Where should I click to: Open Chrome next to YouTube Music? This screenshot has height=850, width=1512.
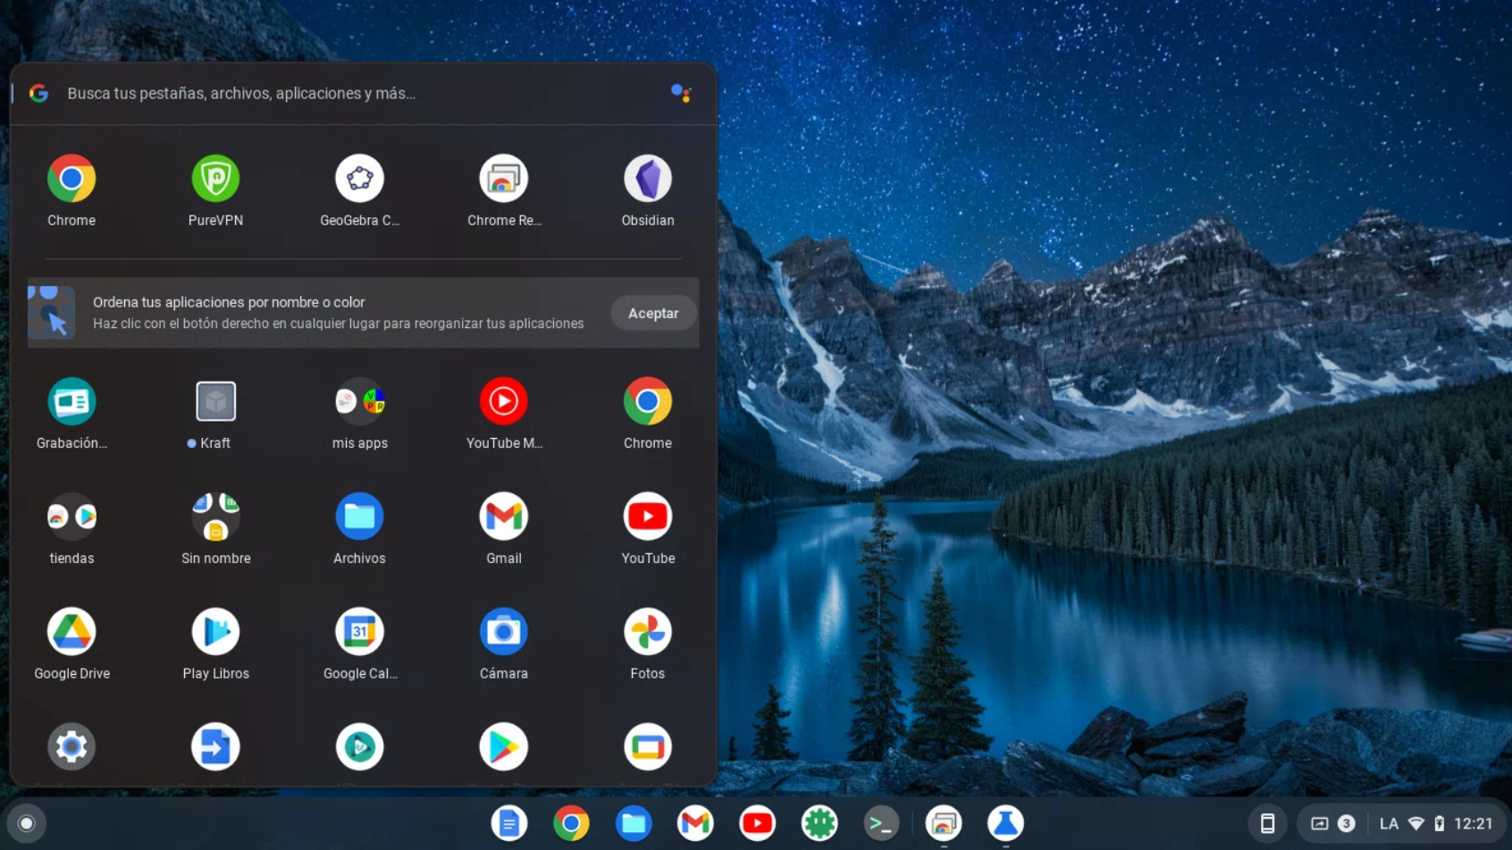(648, 401)
